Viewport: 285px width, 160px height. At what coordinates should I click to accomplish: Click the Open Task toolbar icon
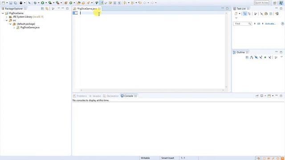pos(83,3)
